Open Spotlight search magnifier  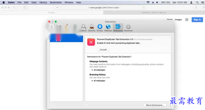tap(197, 3)
